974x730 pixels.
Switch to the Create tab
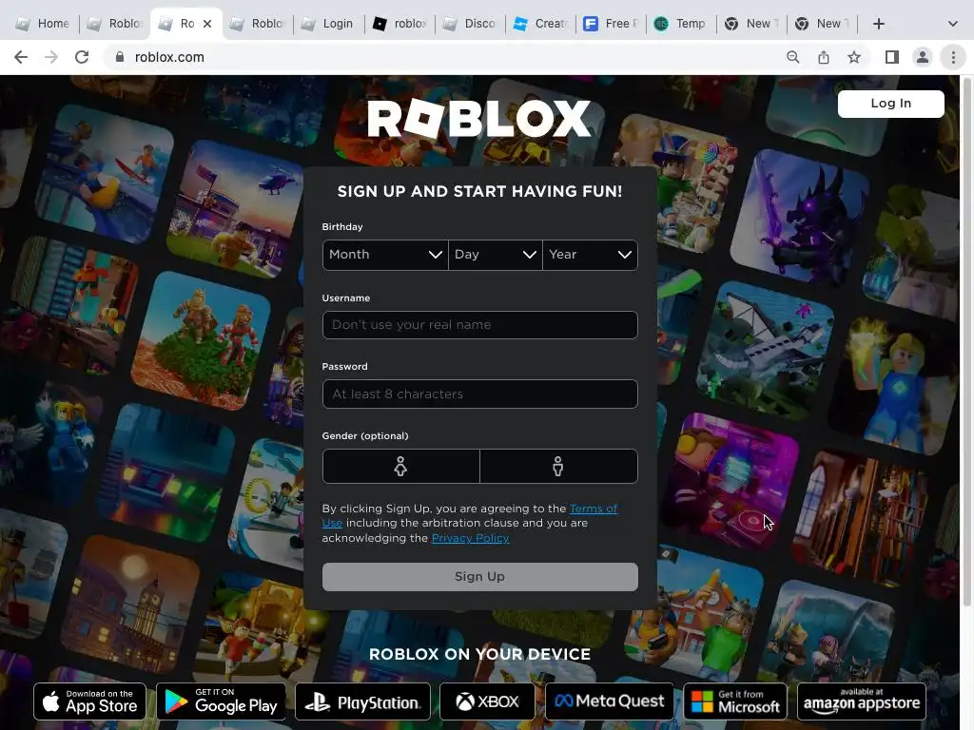click(x=541, y=24)
